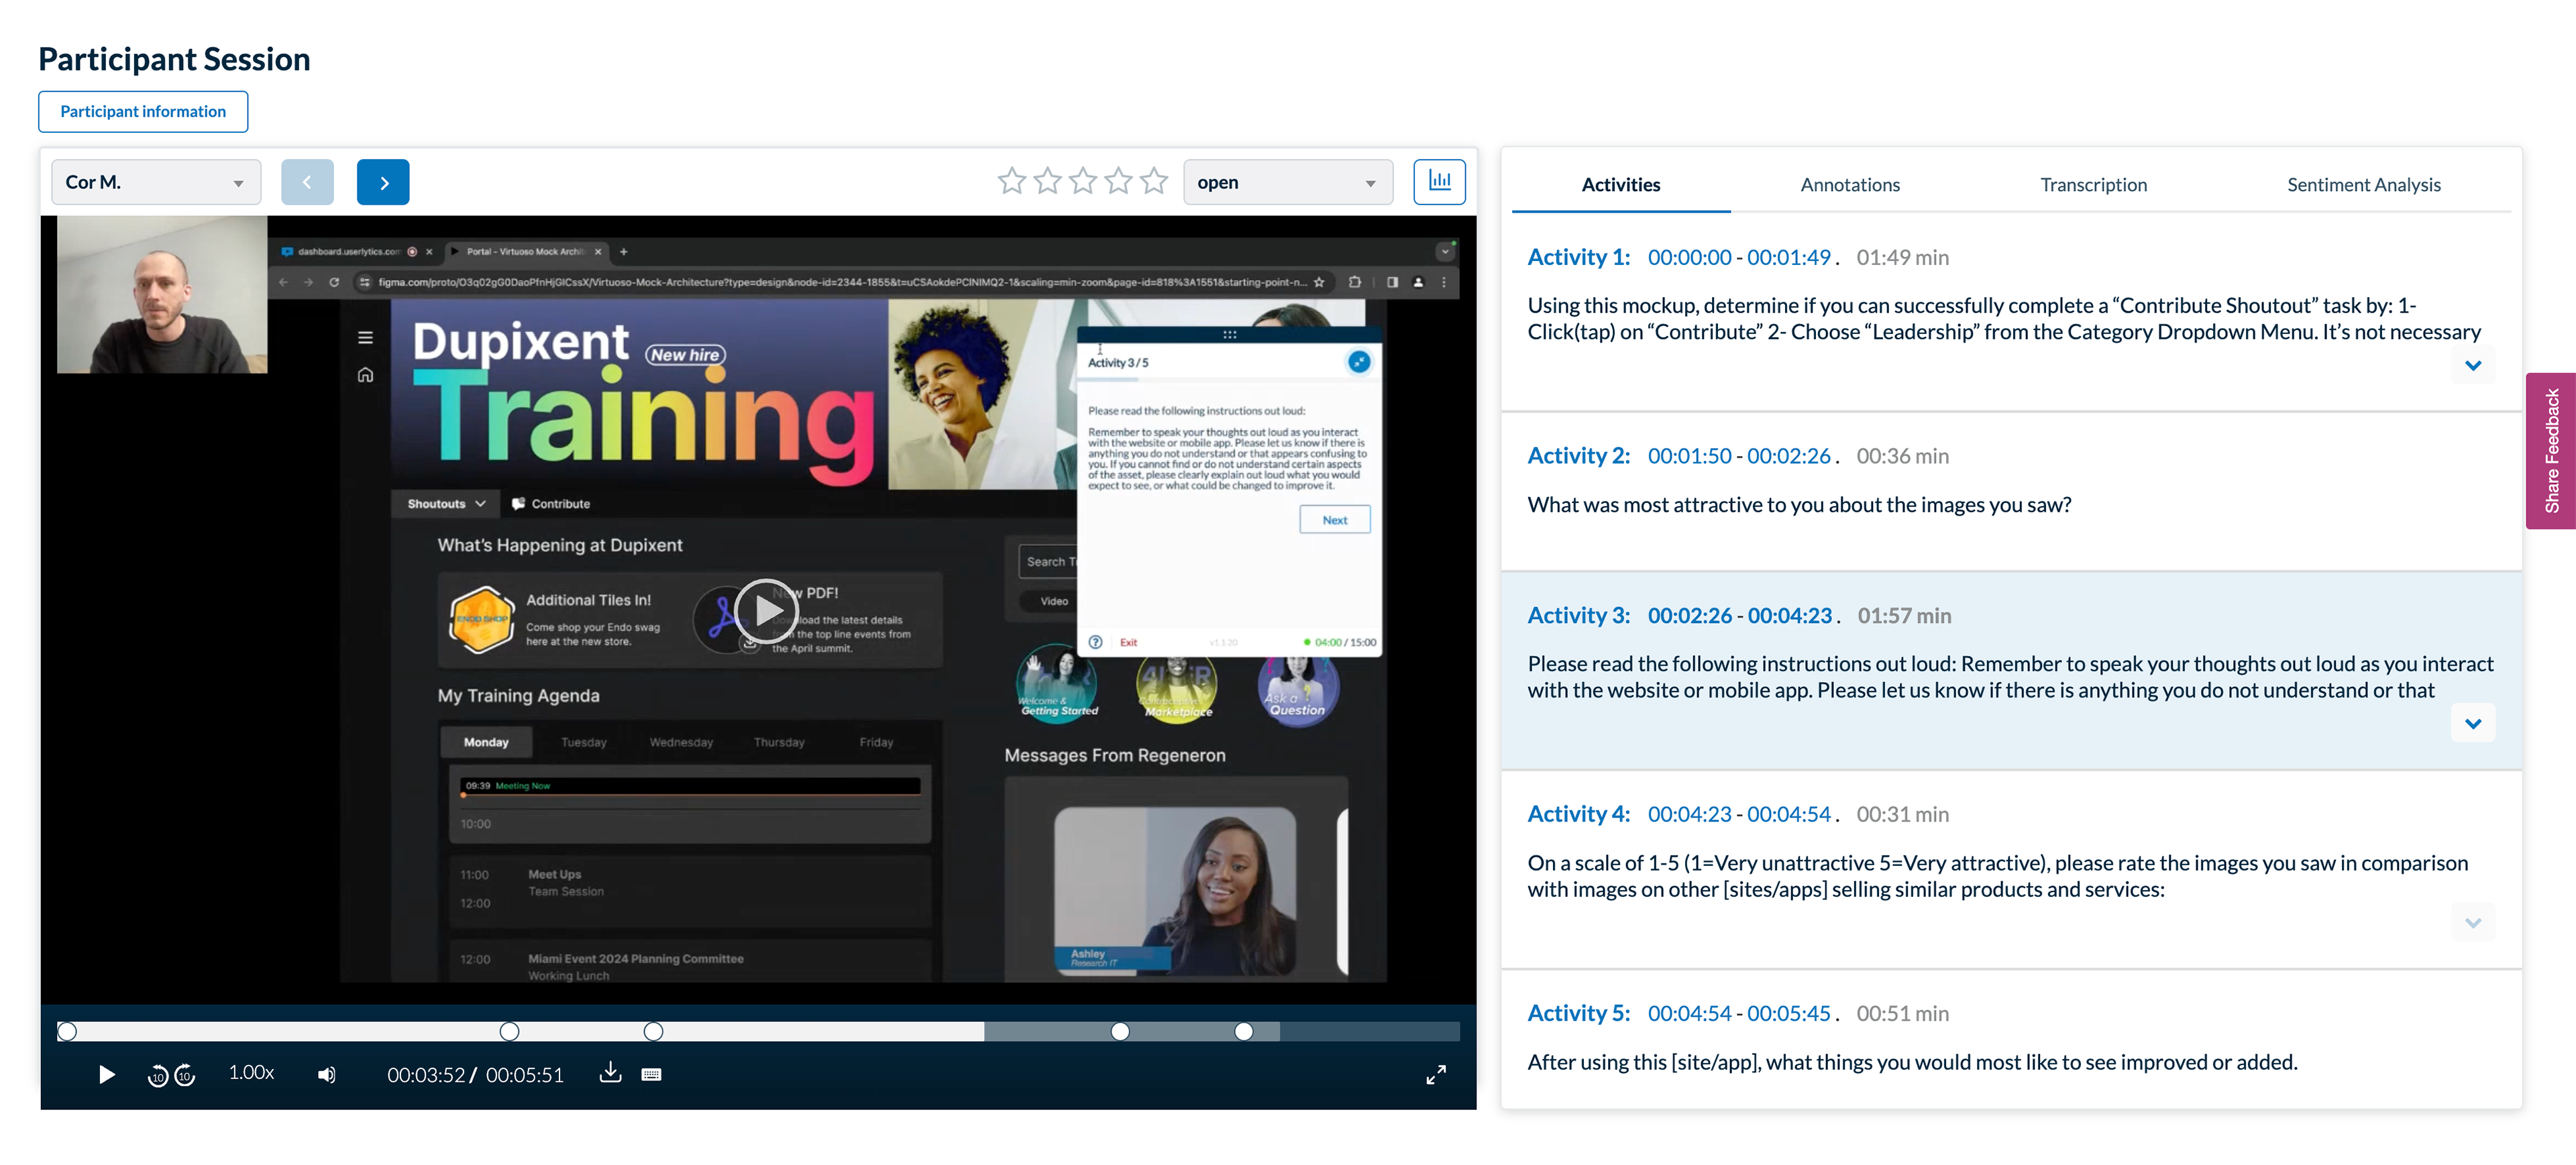This screenshot has height=1165, width=2576.
Task: Go to previous participant arrow
Action: pos(307,182)
